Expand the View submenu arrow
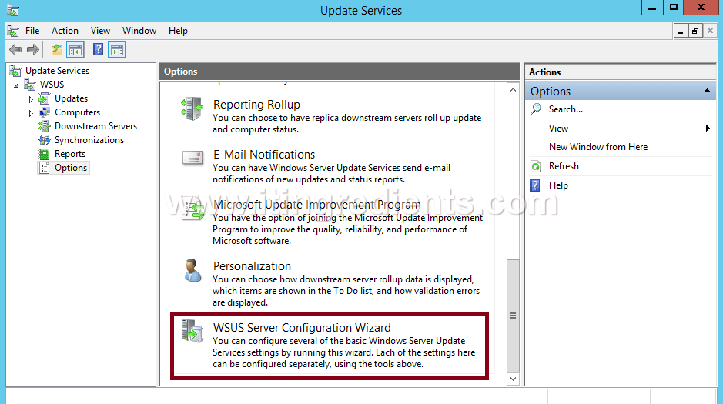Screen dimensions: 723x404 click(x=708, y=129)
